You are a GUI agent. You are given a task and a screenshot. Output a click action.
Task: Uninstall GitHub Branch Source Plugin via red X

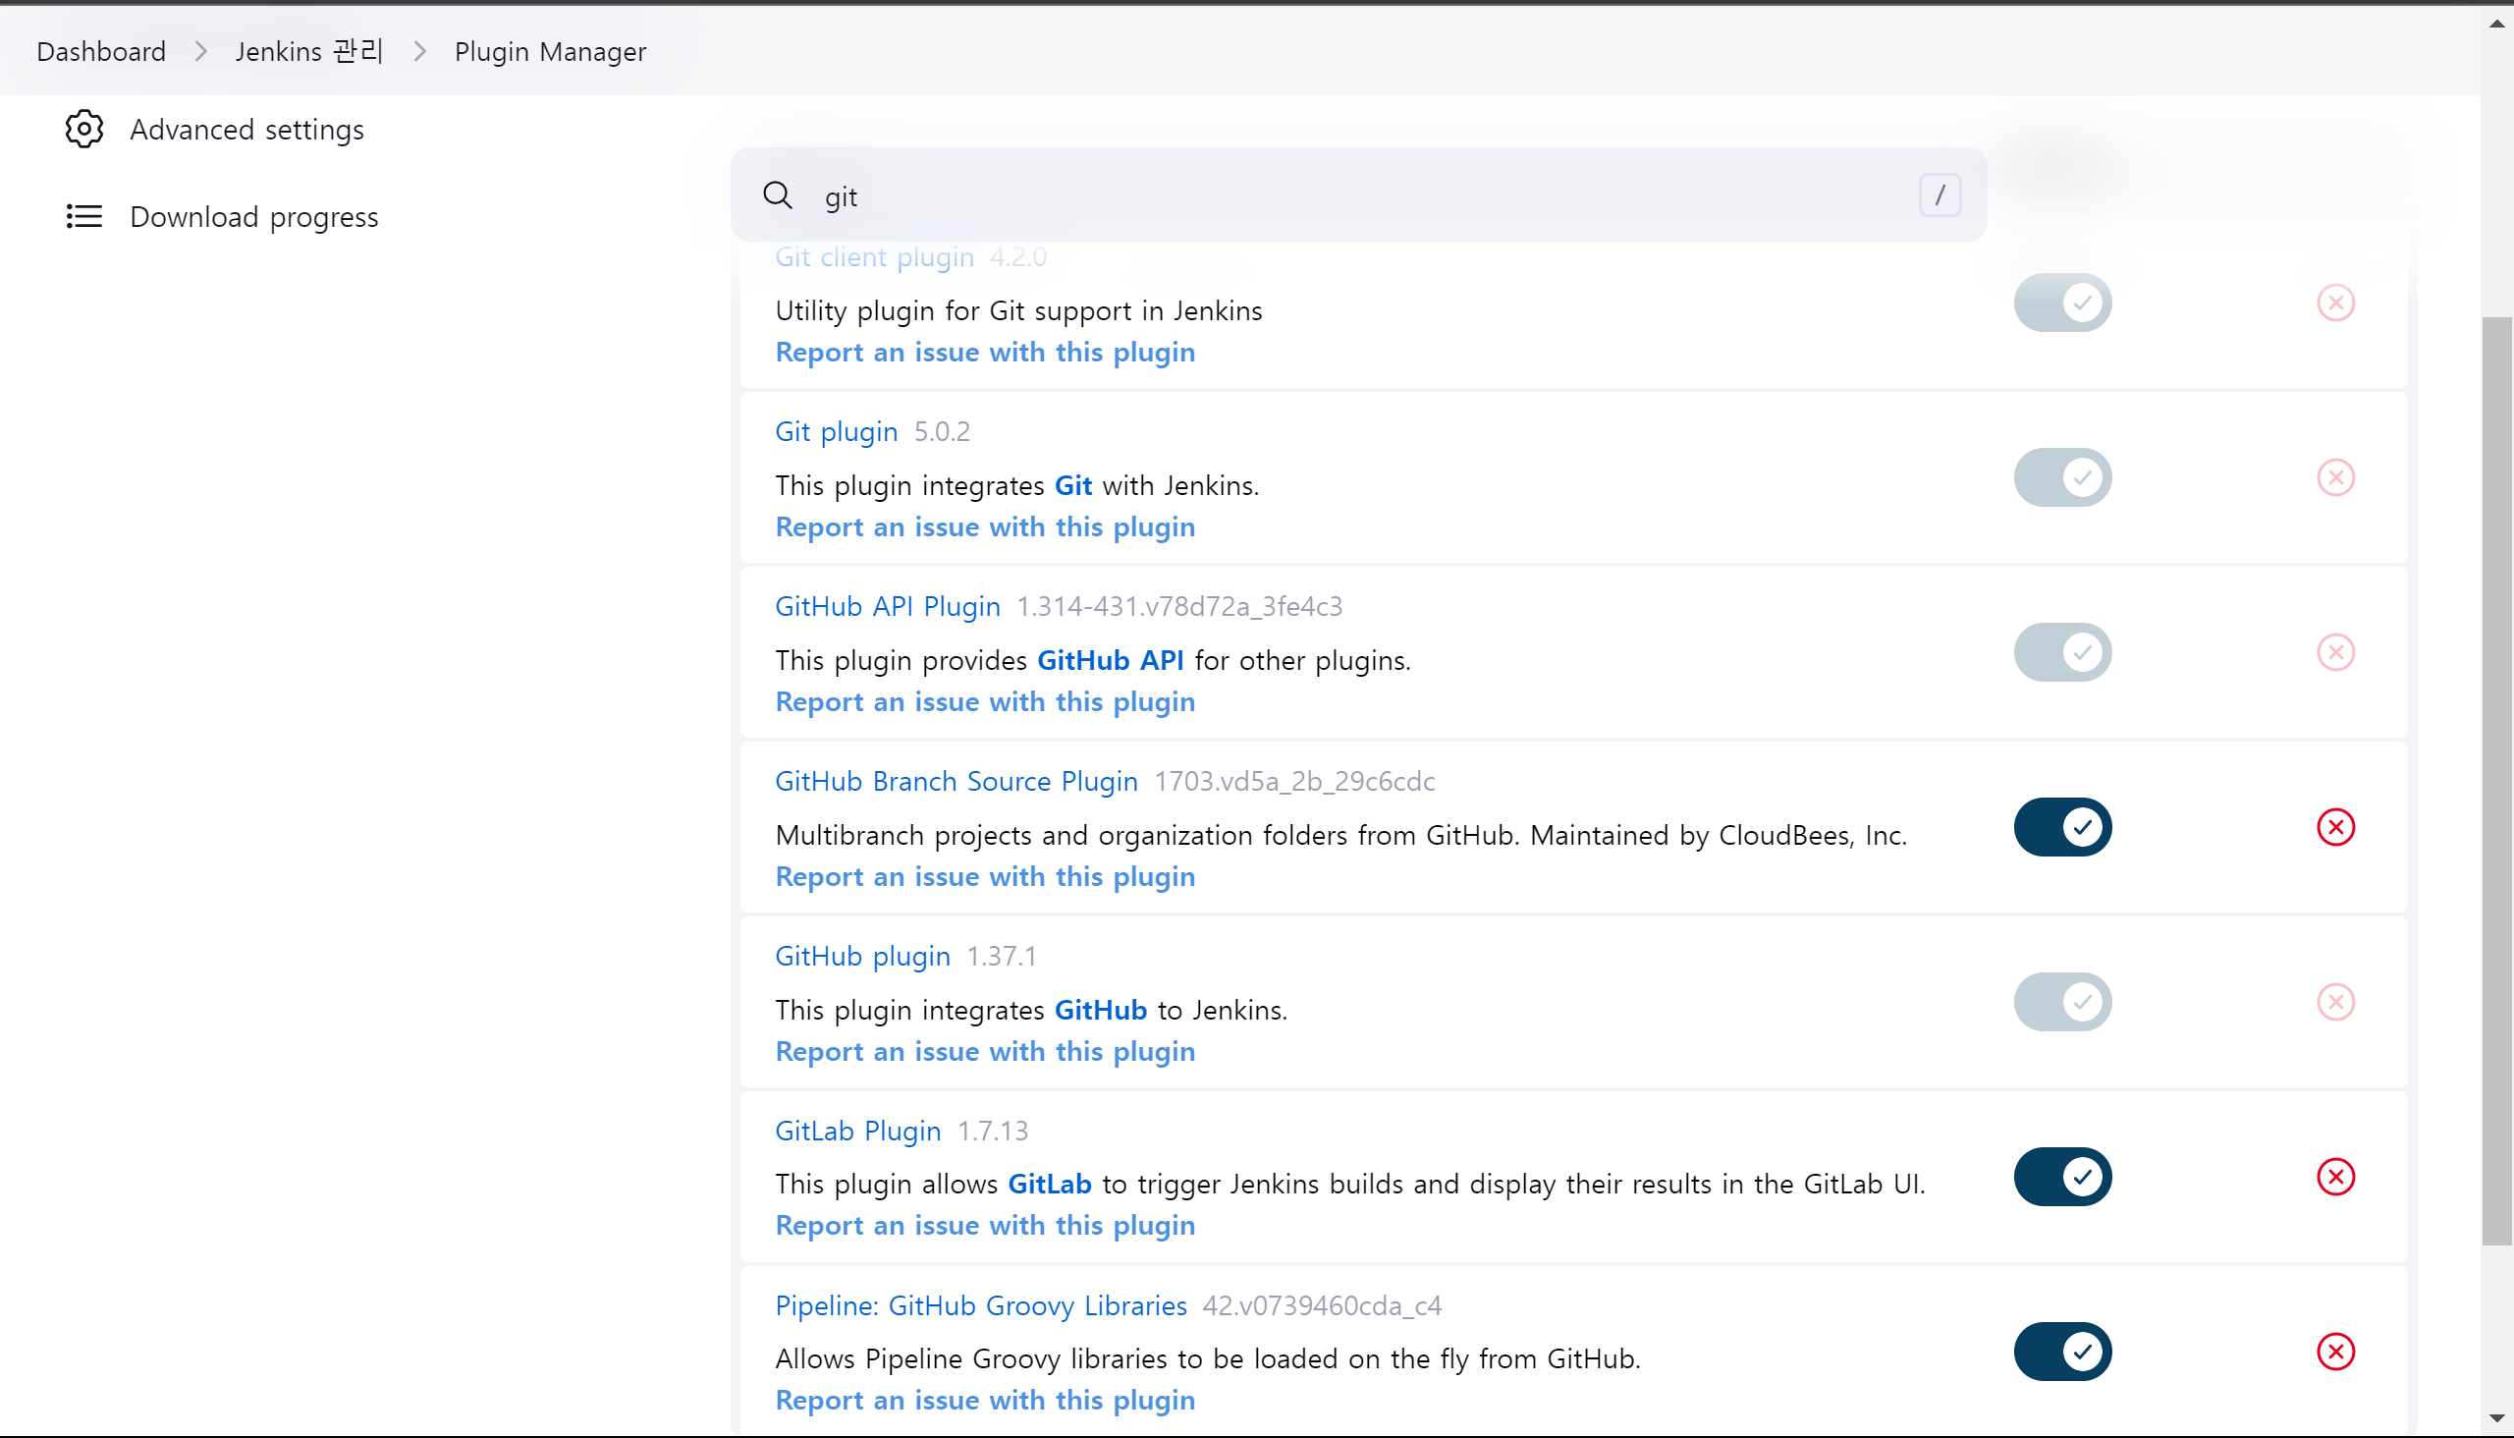tap(2335, 827)
